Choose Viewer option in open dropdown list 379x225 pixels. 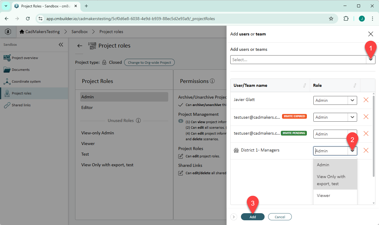(x=335, y=195)
